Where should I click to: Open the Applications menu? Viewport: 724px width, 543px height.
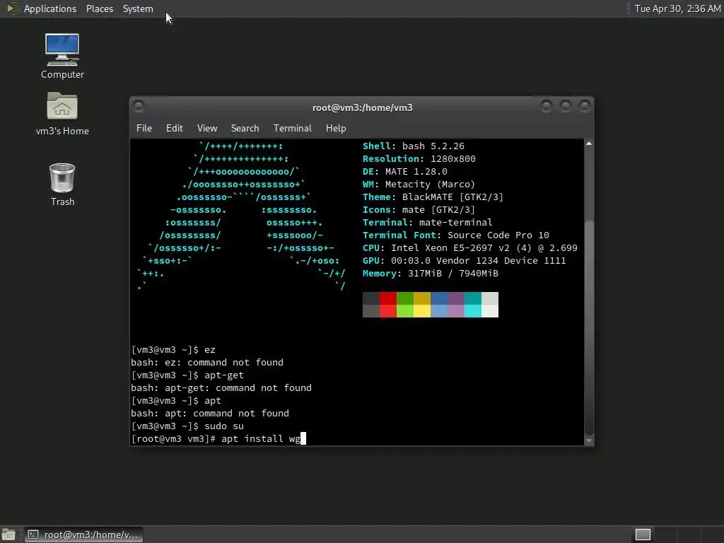(50, 8)
